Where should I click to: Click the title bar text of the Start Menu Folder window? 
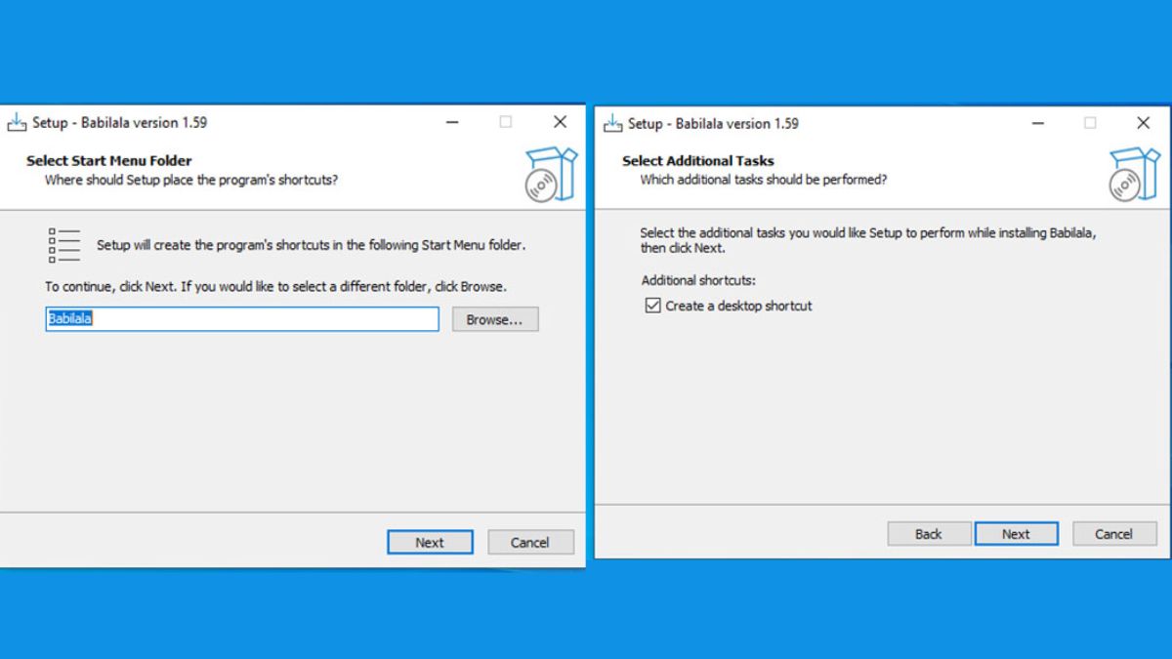119,123
